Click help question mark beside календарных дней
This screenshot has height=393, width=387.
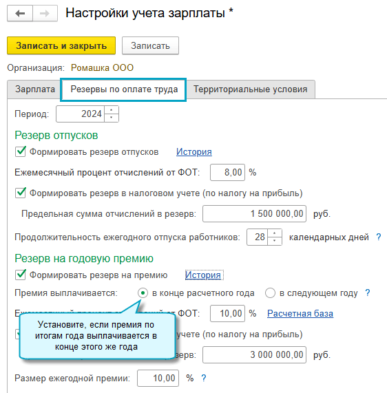coord(379,237)
